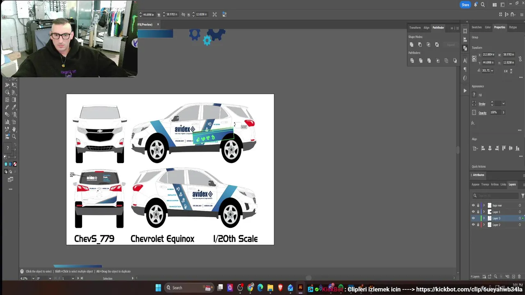This screenshot has width=525, height=295.
Task: Switch to the Transform tab
Action: [415, 28]
